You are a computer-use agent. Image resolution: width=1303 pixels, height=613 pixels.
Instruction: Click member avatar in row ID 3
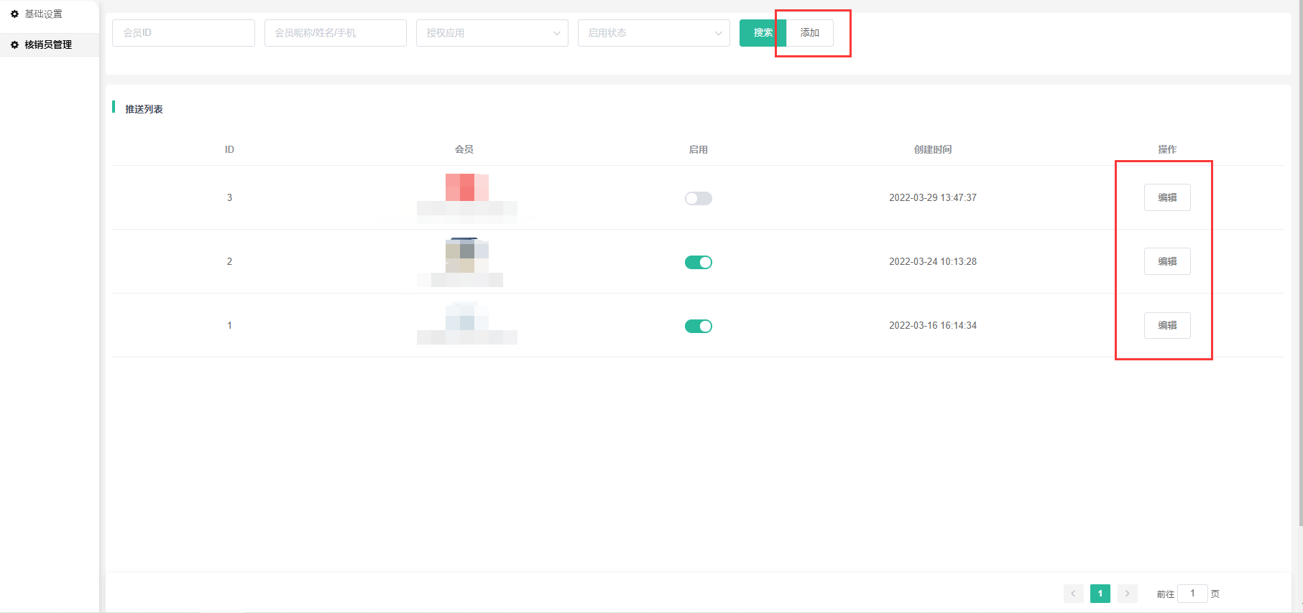point(466,187)
